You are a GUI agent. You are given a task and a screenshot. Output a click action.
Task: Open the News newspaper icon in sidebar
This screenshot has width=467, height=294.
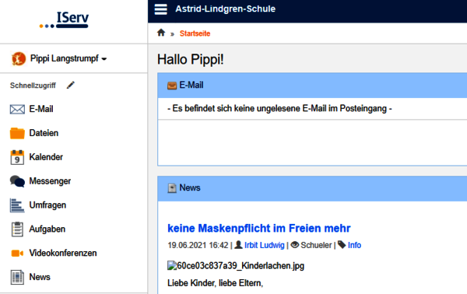[17, 277]
